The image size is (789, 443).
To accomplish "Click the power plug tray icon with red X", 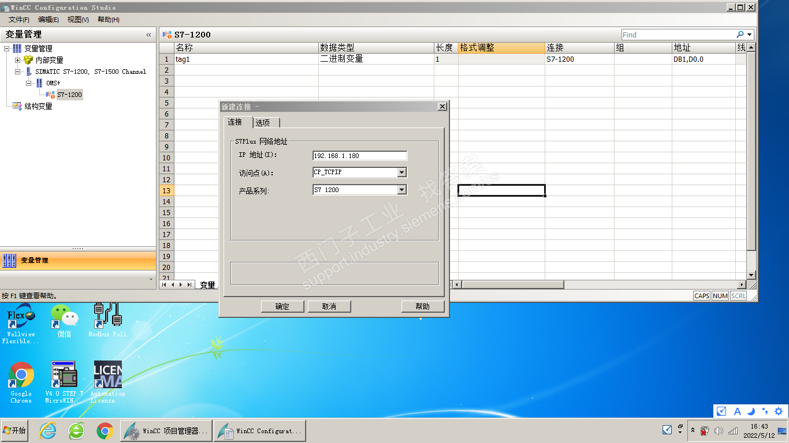I will (x=705, y=431).
